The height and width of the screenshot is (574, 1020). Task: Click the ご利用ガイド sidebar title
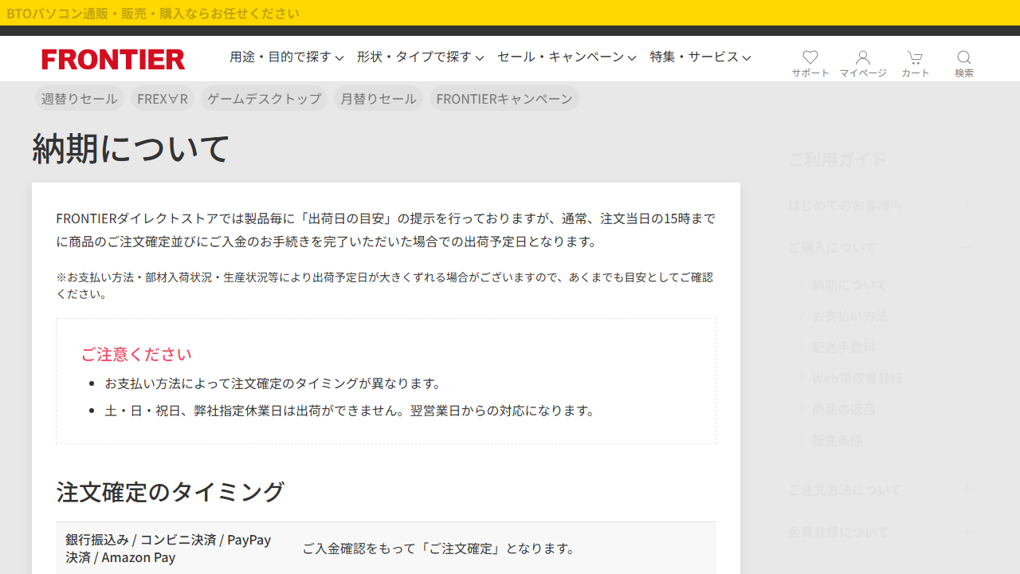click(837, 159)
